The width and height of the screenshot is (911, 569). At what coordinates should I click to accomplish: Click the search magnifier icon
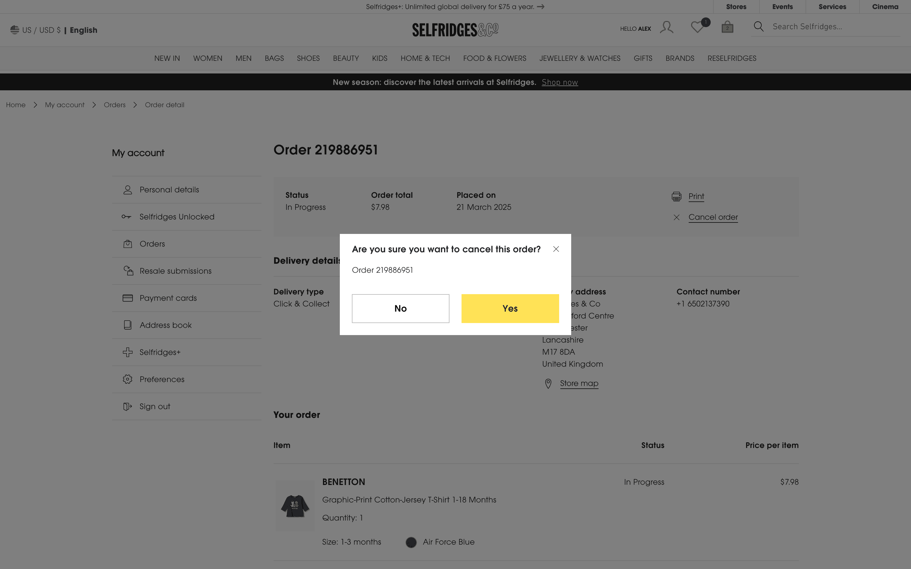pos(759,27)
